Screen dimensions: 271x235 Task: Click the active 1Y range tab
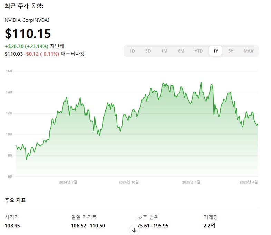coord(215,51)
